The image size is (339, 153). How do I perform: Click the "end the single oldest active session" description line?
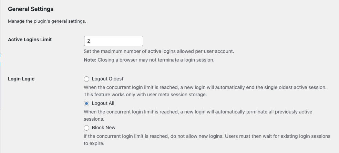(x=205, y=87)
